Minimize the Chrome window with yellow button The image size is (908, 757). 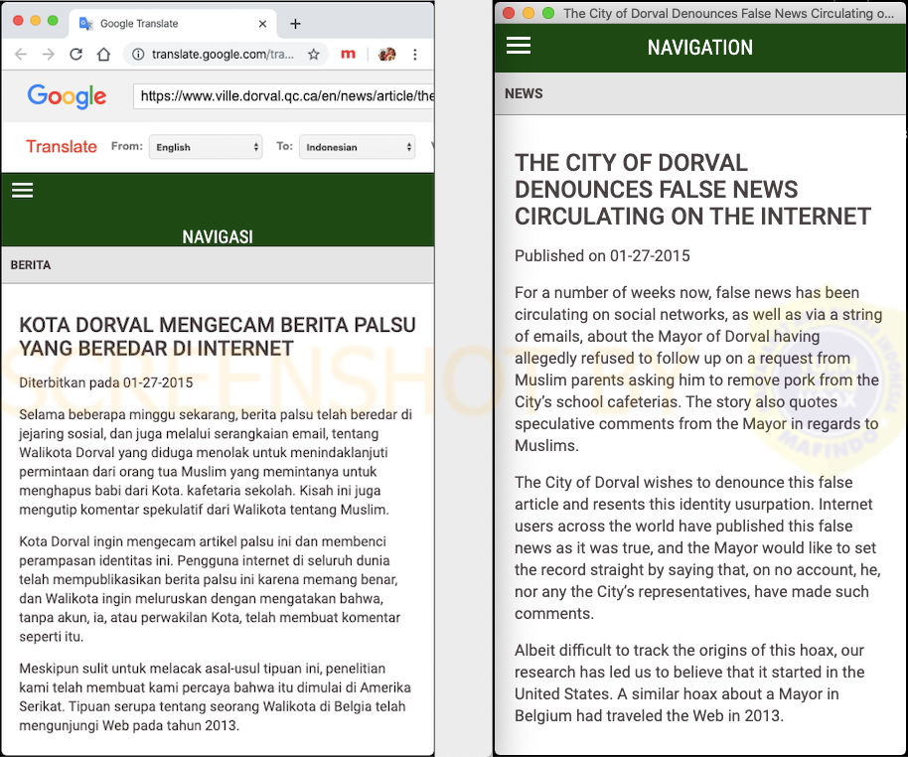36,21
